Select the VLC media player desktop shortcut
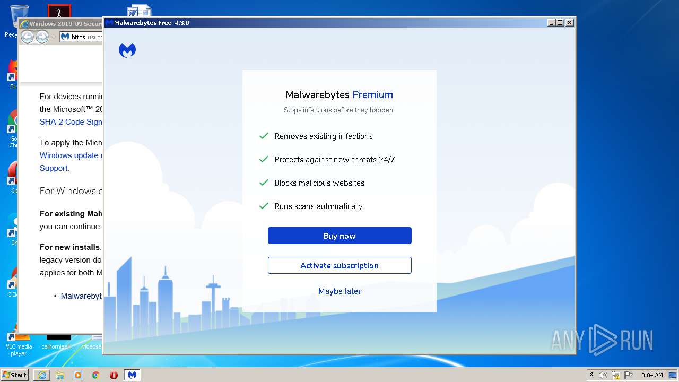The height and width of the screenshot is (382, 679). coord(19,343)
